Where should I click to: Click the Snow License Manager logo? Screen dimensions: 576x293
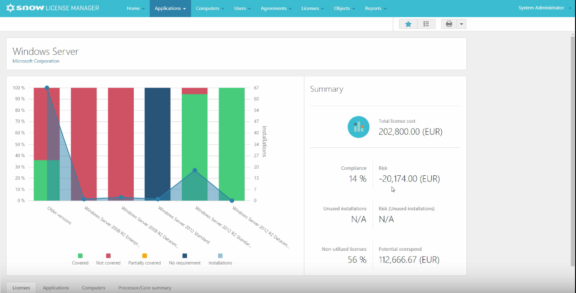click(x=53, y=8)
